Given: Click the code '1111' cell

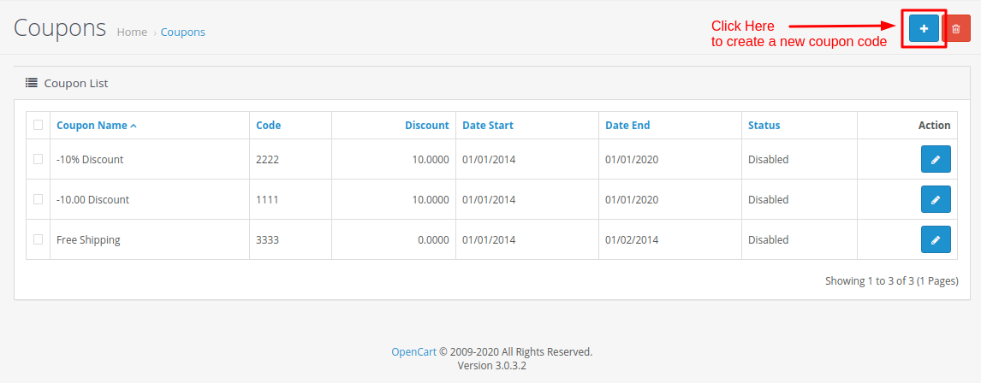Looking at the screenshot, I should tap(267, 200).
